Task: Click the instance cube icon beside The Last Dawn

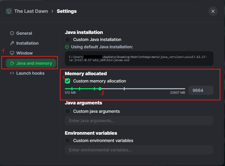Action: [x=9, y=11]
